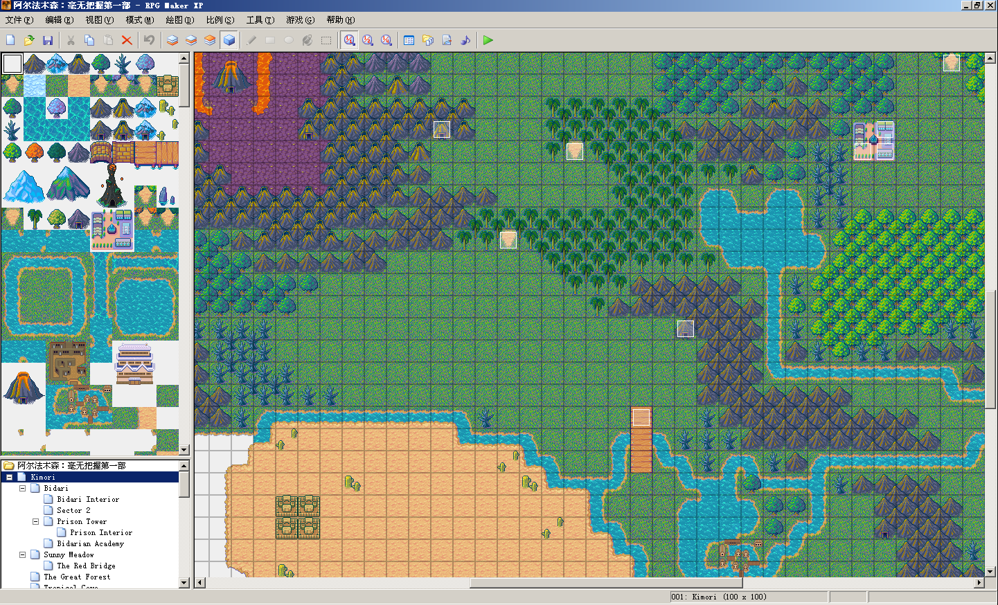
Task: Select The Red Bridge map
Action: click(x=86, y=566)
